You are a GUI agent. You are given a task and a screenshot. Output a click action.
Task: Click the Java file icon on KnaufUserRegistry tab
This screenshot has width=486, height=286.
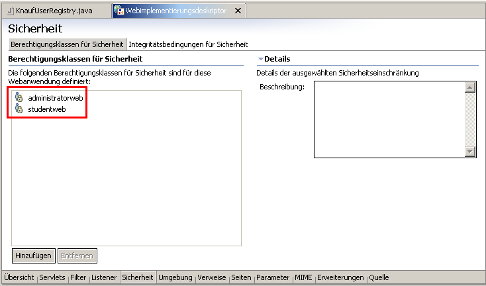(9, 11)
